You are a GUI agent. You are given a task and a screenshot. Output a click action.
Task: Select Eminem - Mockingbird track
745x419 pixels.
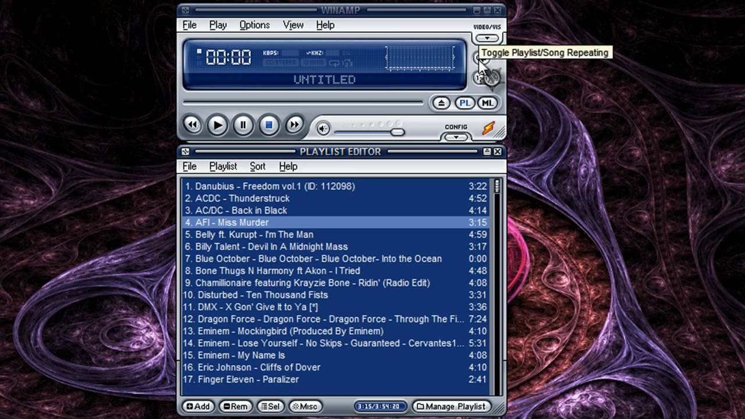(x=336, y=331)
